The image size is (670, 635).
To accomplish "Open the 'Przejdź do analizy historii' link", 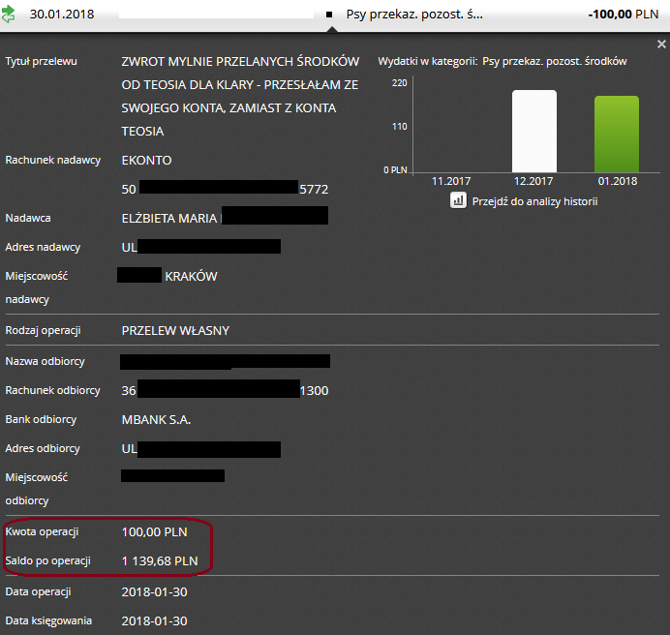I will click(534, 201).
